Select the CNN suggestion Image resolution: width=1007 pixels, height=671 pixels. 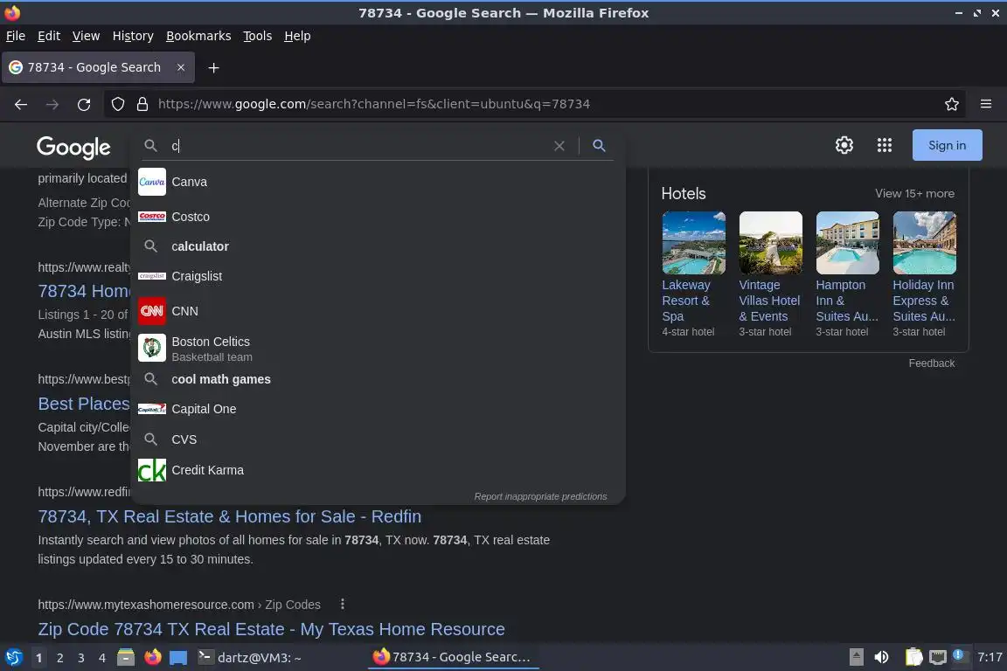[x=378, y=311]
